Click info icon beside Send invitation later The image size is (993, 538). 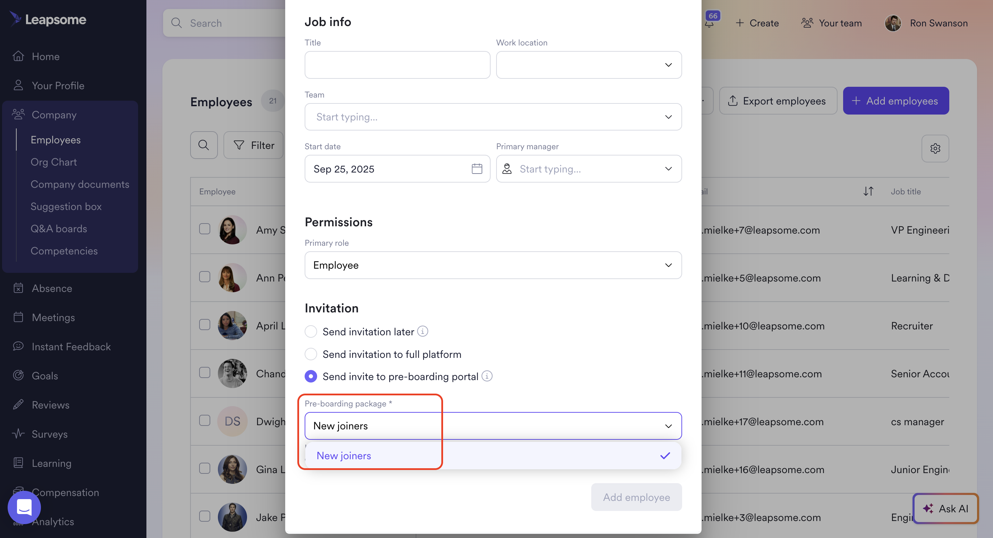423,331
